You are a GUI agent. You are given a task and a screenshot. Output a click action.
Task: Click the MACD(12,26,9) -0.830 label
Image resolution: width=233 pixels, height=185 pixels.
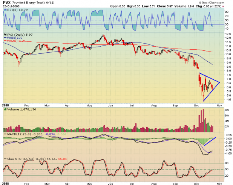pos(25,134)
